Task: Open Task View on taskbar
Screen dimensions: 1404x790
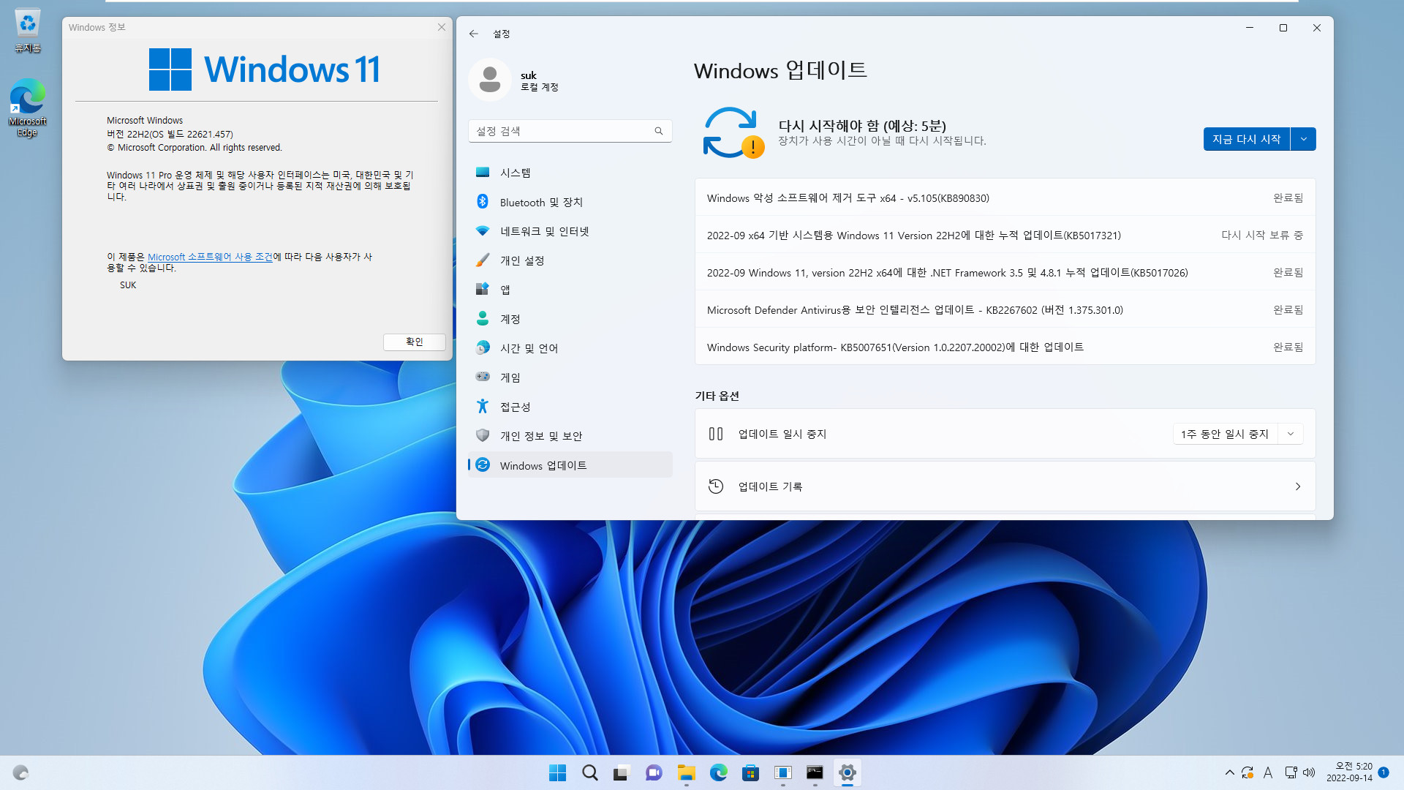Action: (622, 772)
